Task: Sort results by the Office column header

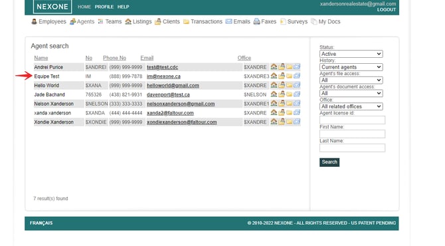Action: click(x=244, y=58)
